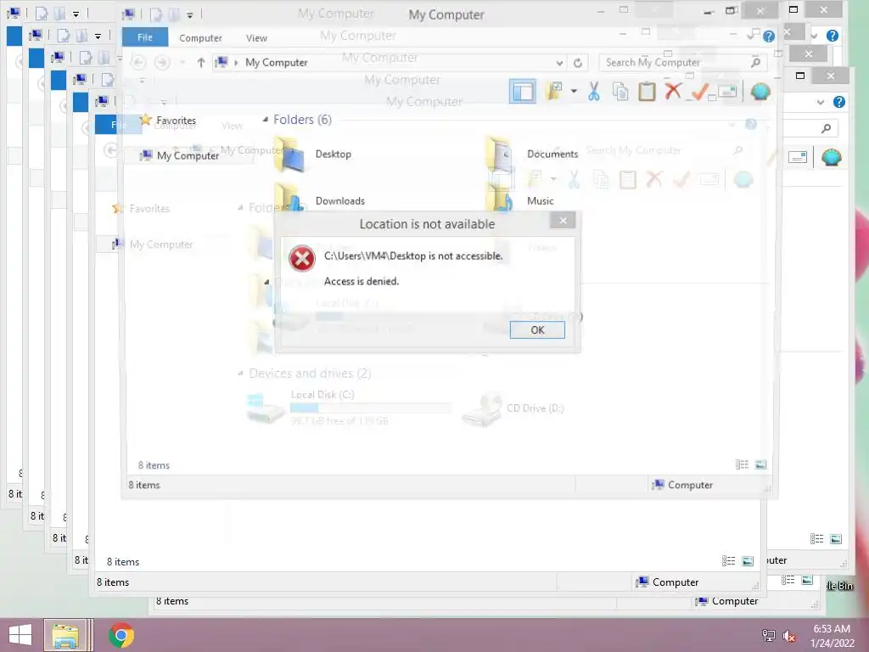Open the address bar history dropdown
869x652 pixels.
[560, 63]
